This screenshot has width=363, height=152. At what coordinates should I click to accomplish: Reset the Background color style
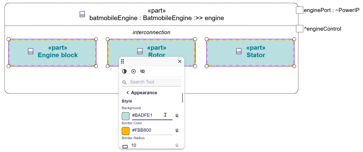[177, 115]
